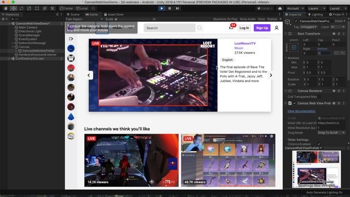Click the Twitch search magnifier icon
Screen dimensions: 350x197
(x=200, y=28)
